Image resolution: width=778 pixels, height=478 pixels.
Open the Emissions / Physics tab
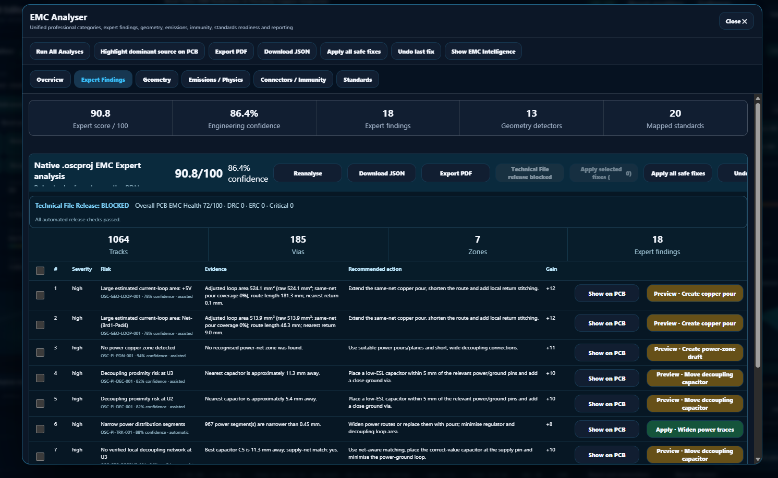[215, 80]
